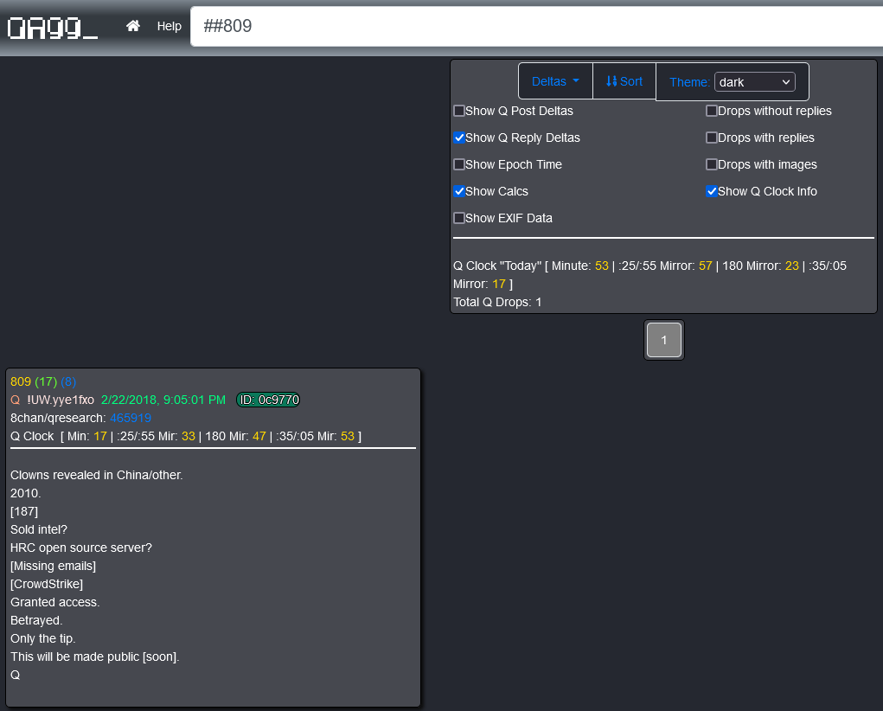Enable Drops with images filter
This screenshot has width=883, height=711.
coord(712,164)
